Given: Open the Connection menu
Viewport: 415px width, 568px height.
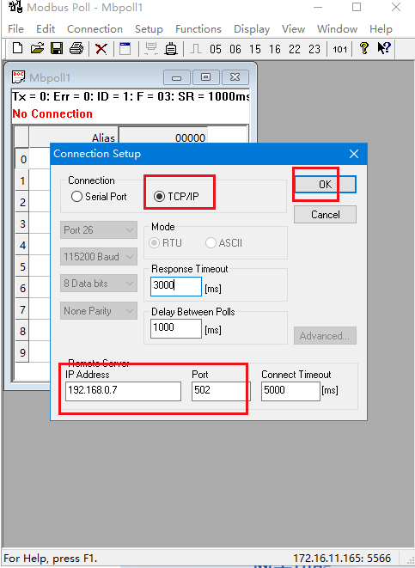Looking at the screenshot, I should [95, 29].
